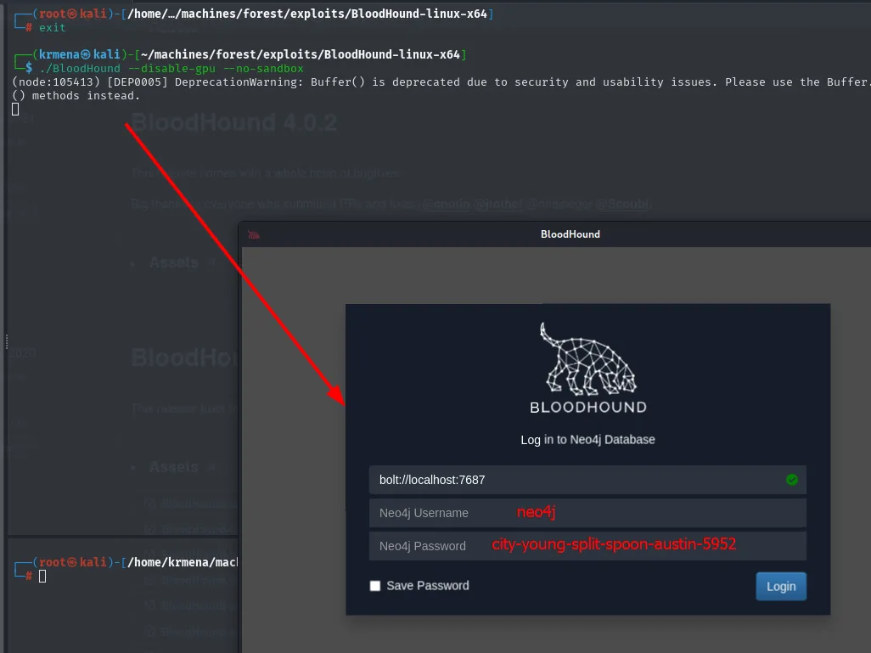Viewport: 871px width, 653px height.
Task: Click the ./BloodHound --disable-gpu --no-sandbox command text
Action: tap(171, 68)
